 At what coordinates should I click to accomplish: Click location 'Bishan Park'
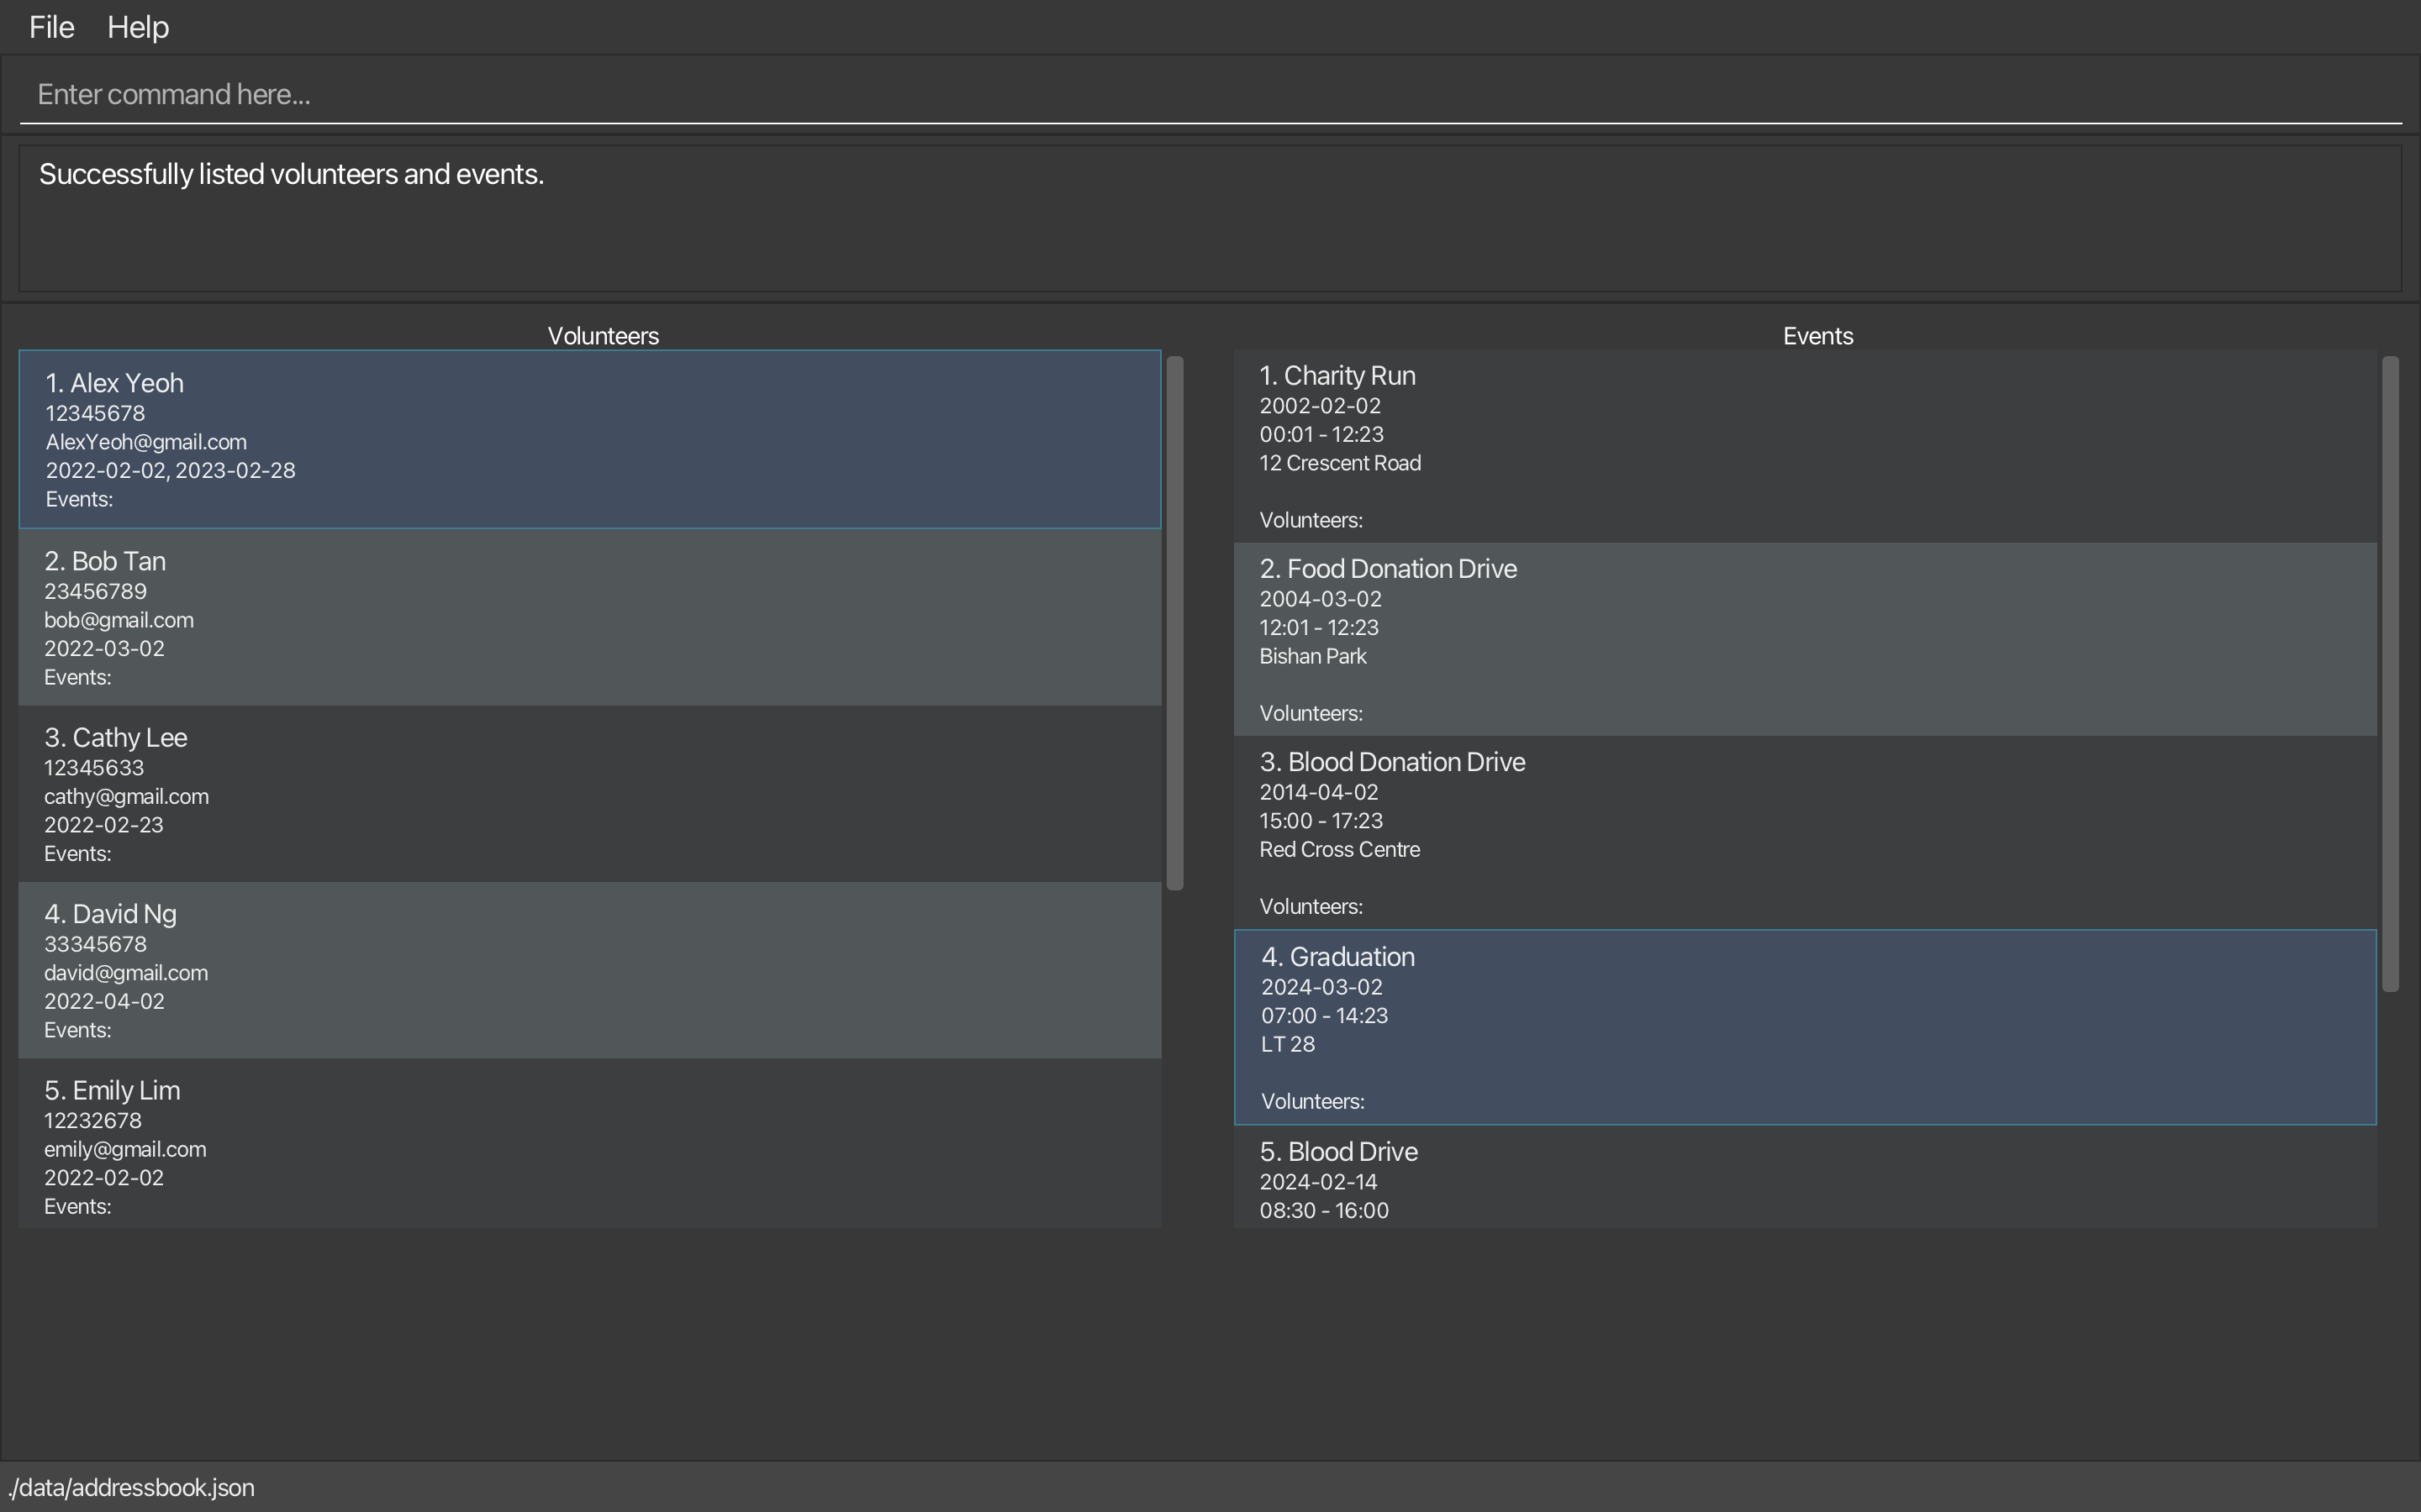coord(1312,656)
